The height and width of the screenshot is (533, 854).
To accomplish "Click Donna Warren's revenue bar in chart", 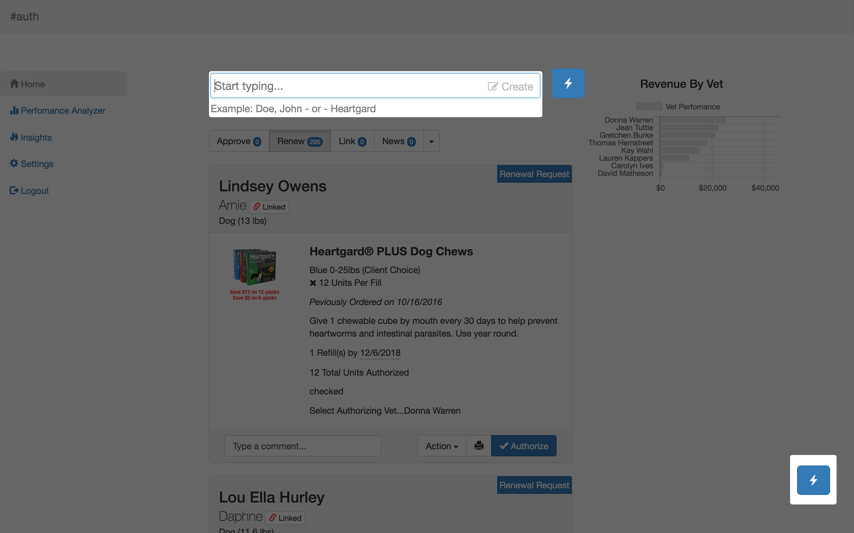I will coord(692,120).
